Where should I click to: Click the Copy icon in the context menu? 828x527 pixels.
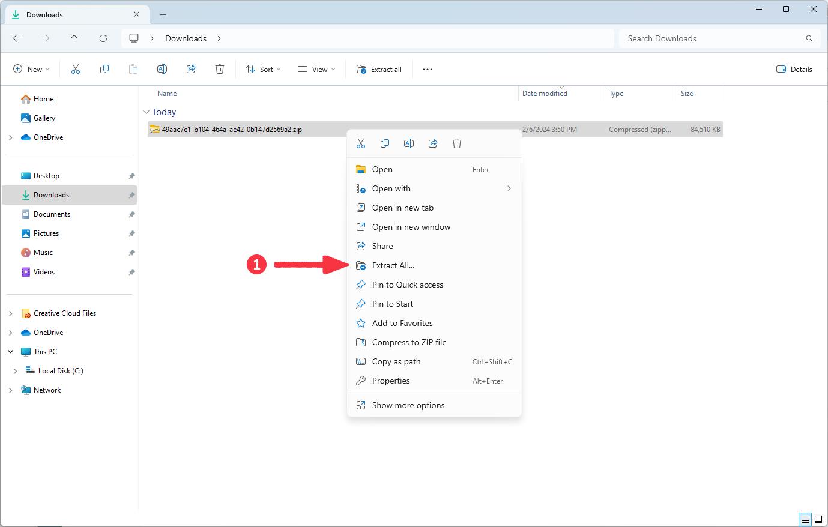[385, 143]
